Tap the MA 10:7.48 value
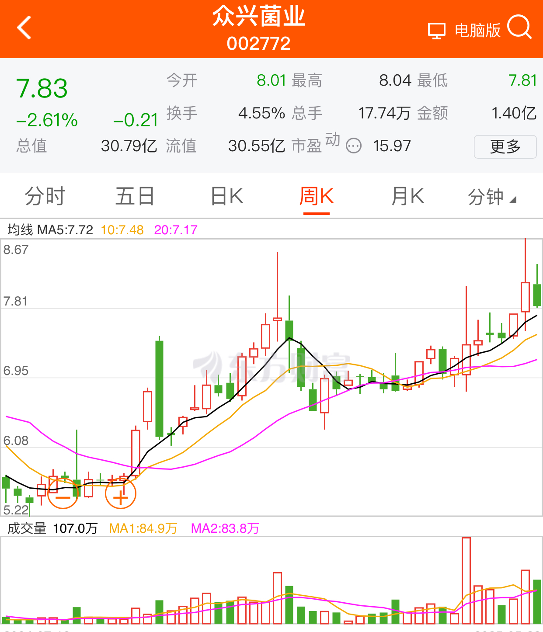Viewport: 543px width, 632px height. (x=122, y=229)
